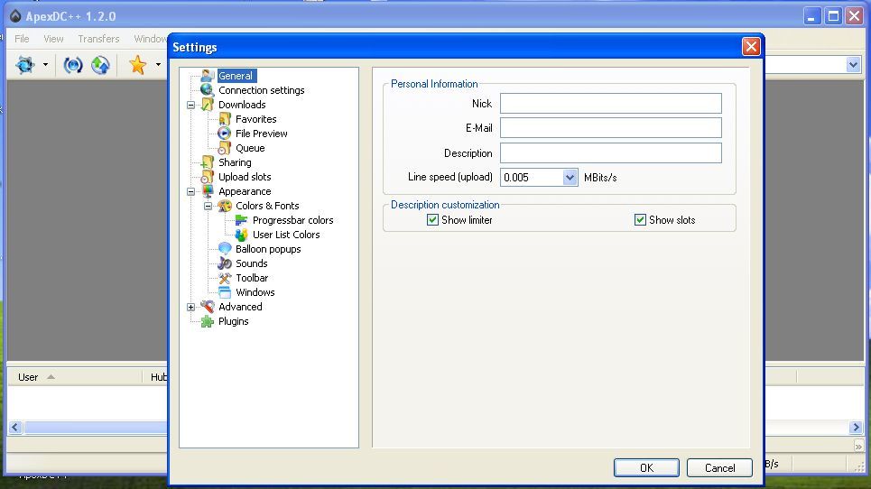Collapse the Downloads tree node
The width and height of the screenshot is (871, 489).
190,105
